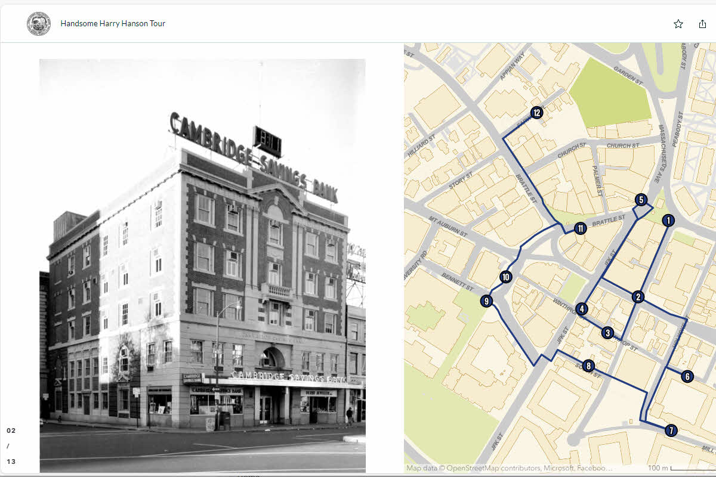The height and width of the screenshot is (477, 716).
Task: Select tour stop marker 9
Action: tap(487, 301)
